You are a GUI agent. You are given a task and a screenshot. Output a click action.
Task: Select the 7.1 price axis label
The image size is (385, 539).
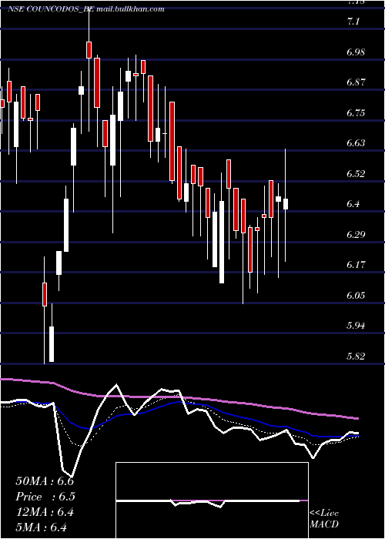coord(353,22)
